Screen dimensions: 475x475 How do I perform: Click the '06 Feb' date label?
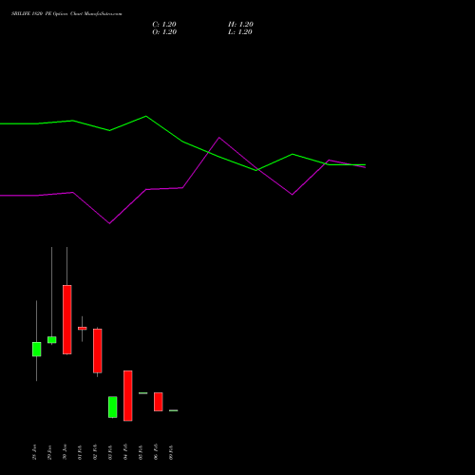click(x=156, y=452)
